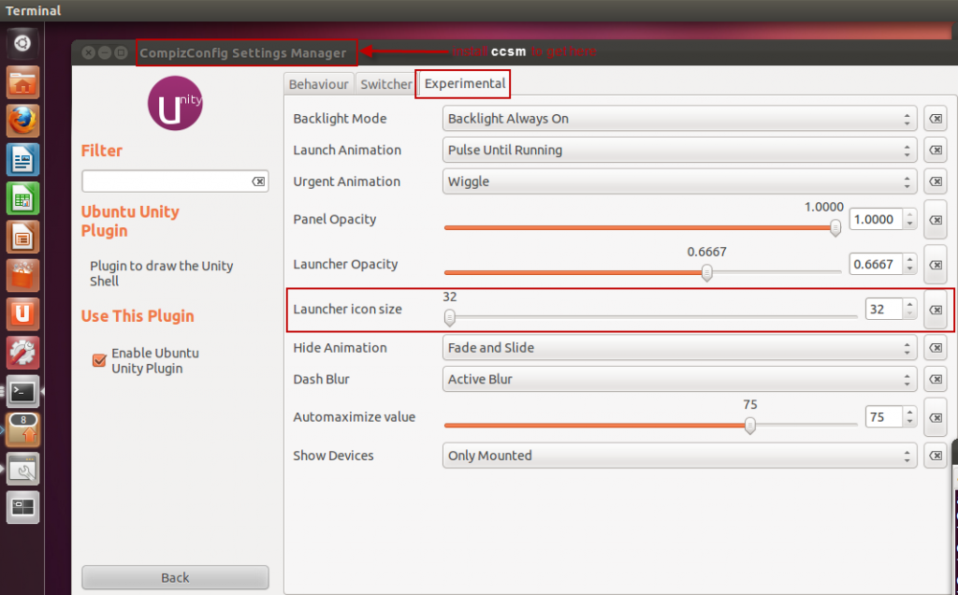Open the Terminal from the dock
This screenshot has width=958, height=595.
click(x=22, y=392)
